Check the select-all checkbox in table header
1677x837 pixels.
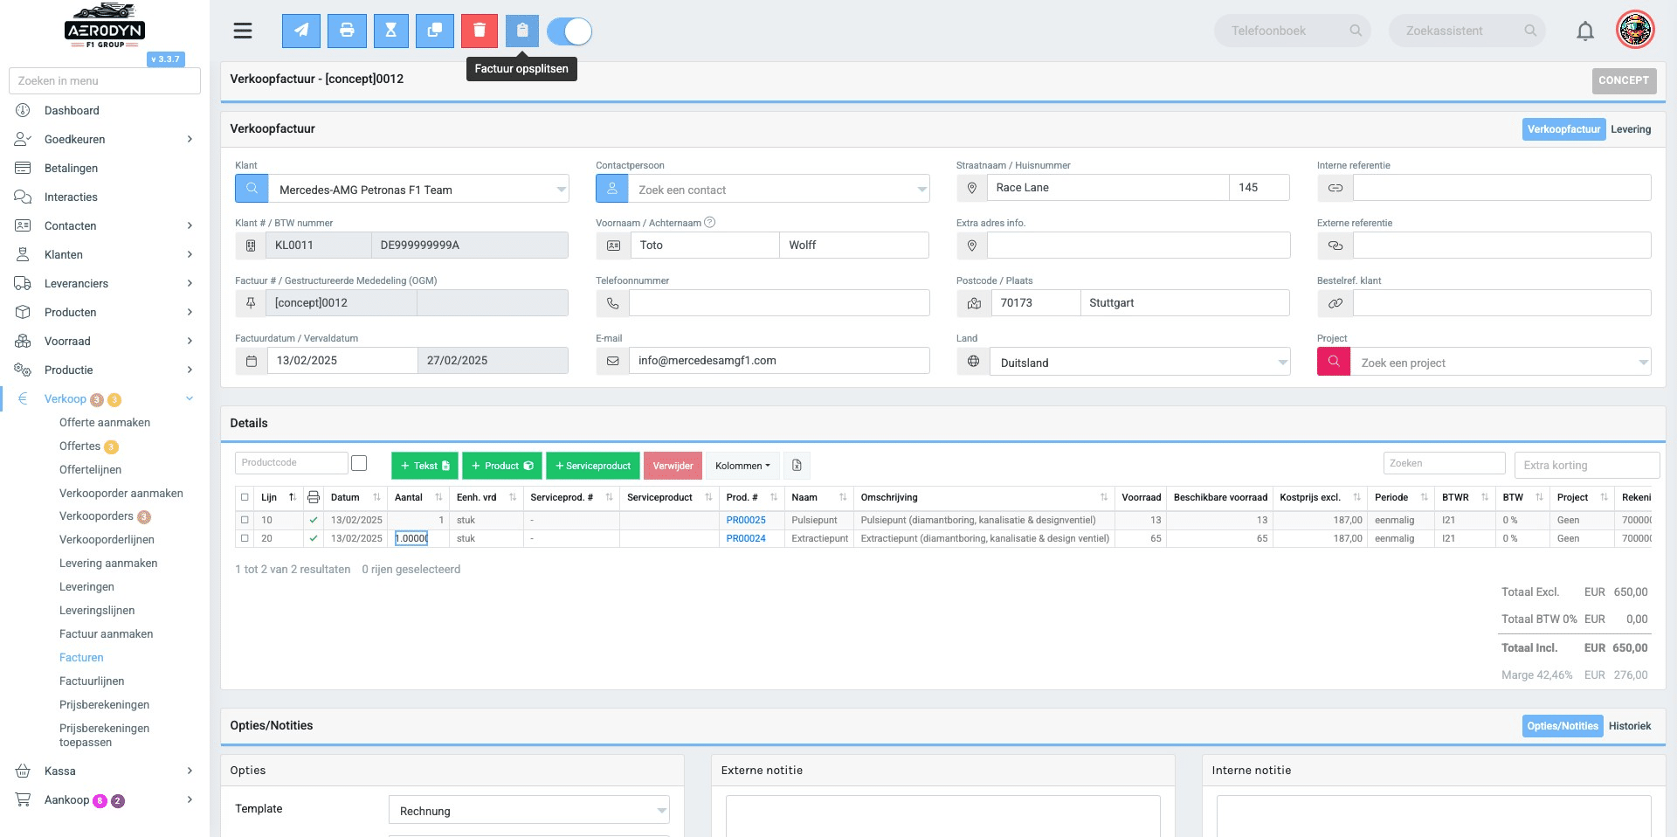click(245, 497)
